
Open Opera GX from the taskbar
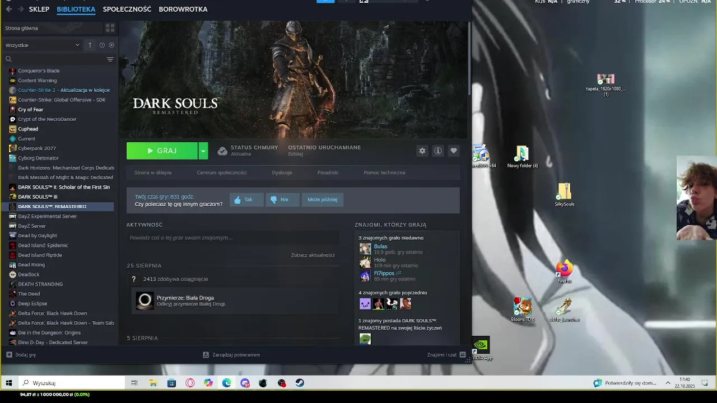coord(190,383)
